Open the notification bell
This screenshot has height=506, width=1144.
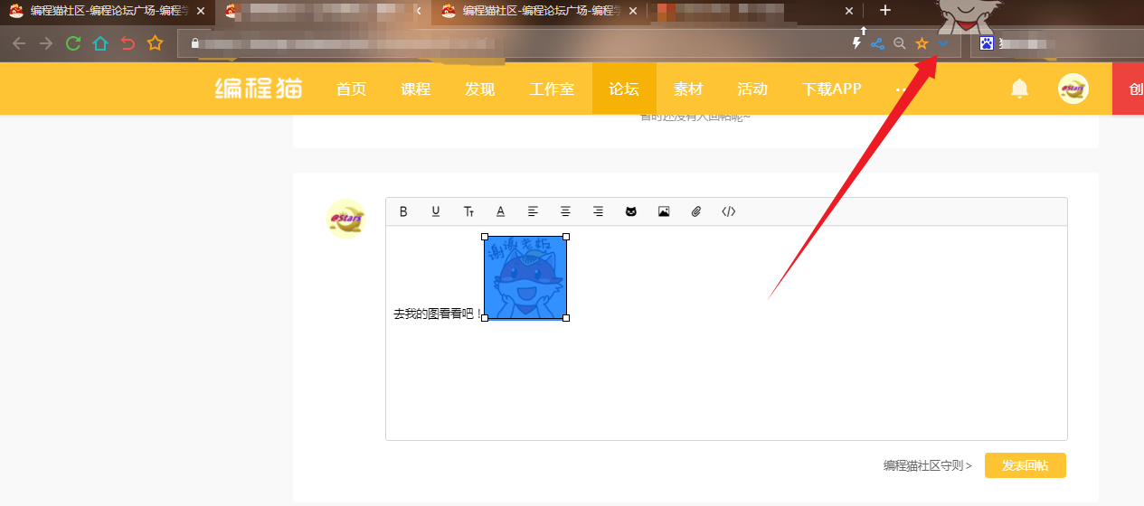click(x=1019, y=89)
